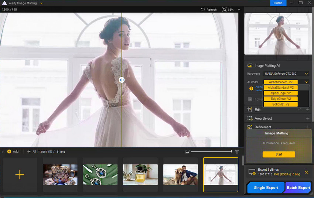
Task: Refresh the preview image
Action: 209,9
